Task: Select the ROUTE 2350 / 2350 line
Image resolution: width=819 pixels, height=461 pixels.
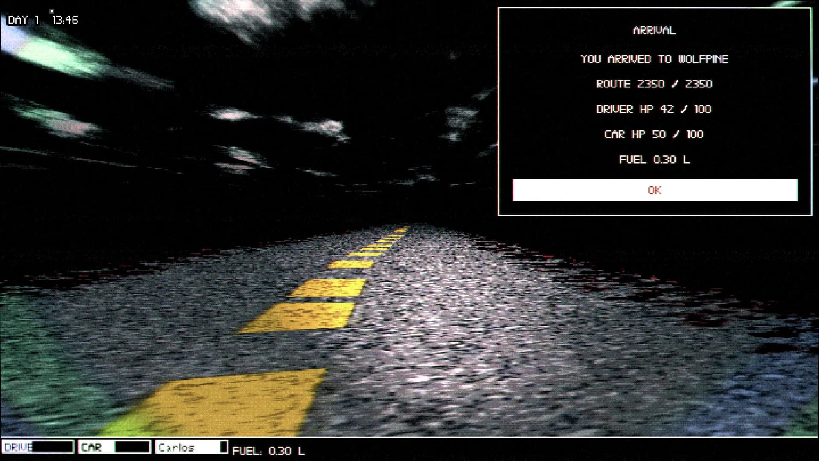Action: 654,84
